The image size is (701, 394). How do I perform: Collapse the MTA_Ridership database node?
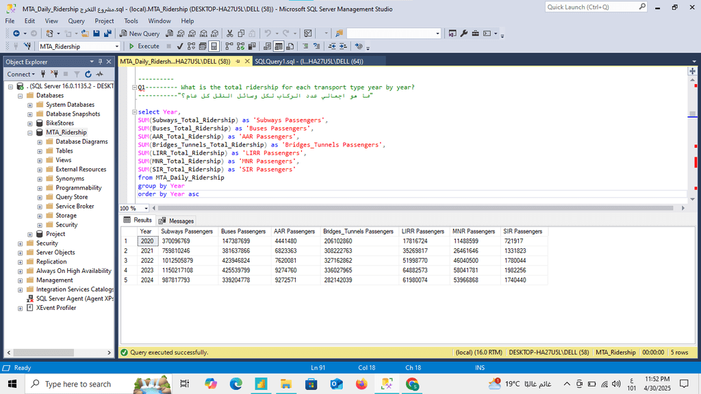[30, 133]
